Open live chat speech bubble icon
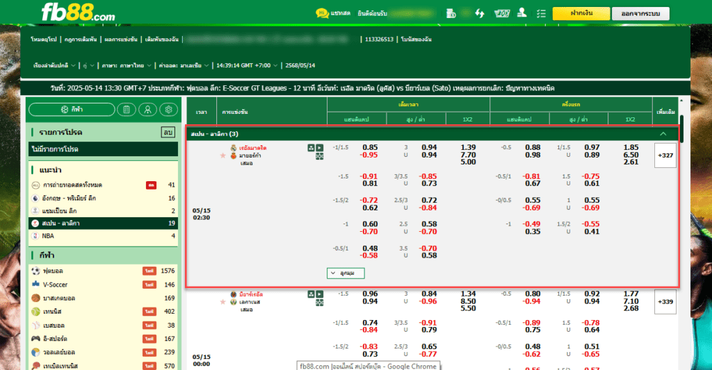Screen dimensions: 712x370 click(x=322, y=13)
